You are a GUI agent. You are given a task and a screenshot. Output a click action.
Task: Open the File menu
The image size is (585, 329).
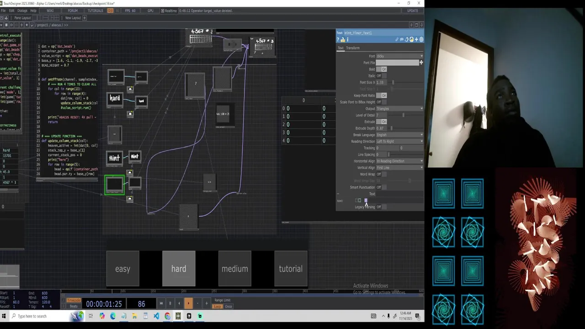[3, 11]
